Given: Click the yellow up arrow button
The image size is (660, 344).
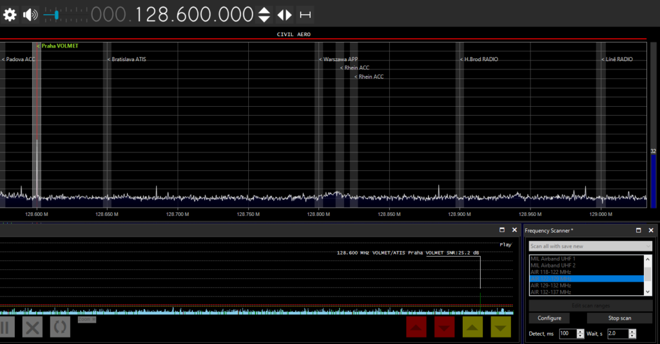Looking at the screenshot, I should point(472,327).
